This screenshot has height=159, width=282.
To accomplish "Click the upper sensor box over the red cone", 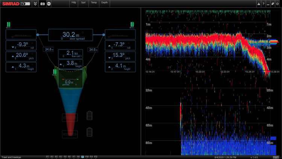I will [x=70, y=117].
